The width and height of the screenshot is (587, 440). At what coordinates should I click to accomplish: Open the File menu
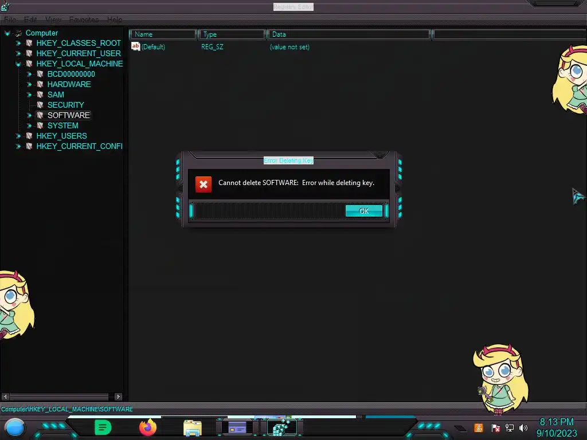(x=10, y=19)
